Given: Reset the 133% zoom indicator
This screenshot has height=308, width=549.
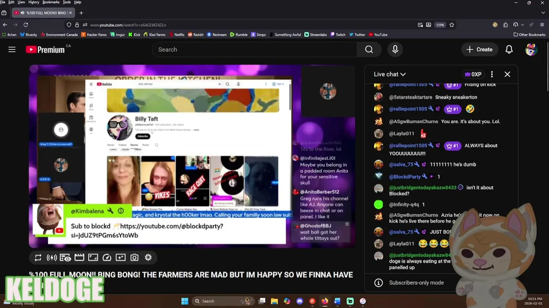Looking at the screenshot, I should 440,25.
